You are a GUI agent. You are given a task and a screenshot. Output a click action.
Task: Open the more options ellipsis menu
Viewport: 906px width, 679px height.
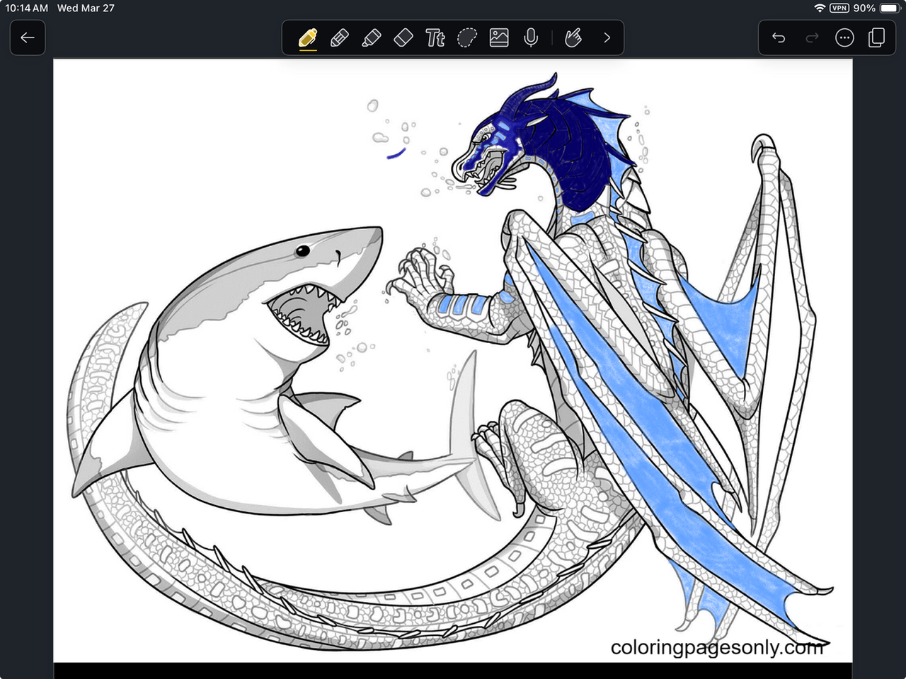[844, 37]
